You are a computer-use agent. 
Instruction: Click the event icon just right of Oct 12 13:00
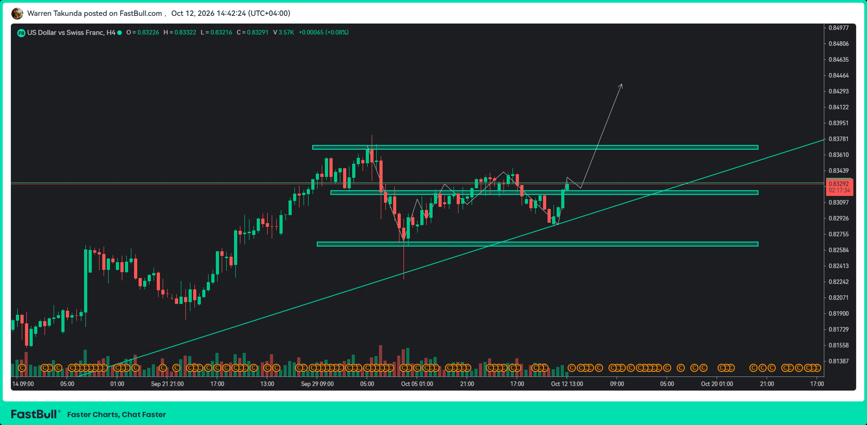coord(572,368)
